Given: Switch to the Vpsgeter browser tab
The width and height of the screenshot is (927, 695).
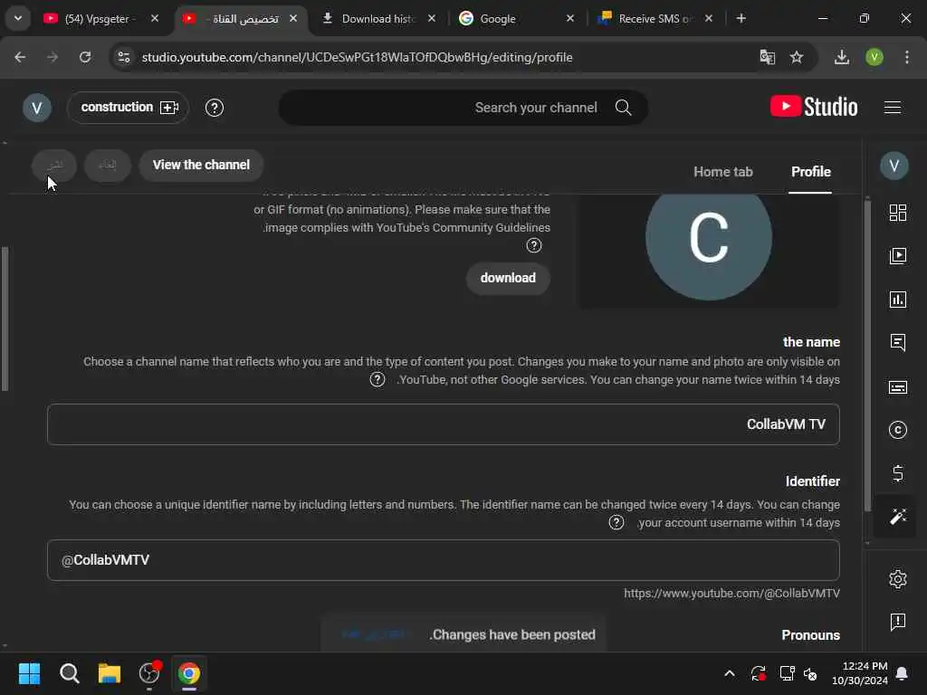Looking at the screenshot, I should tap(100, 18).
